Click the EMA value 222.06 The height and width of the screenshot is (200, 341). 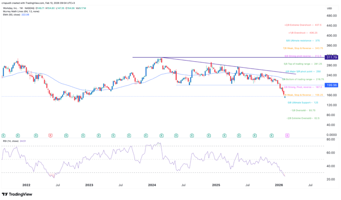(x=25, y=15)
